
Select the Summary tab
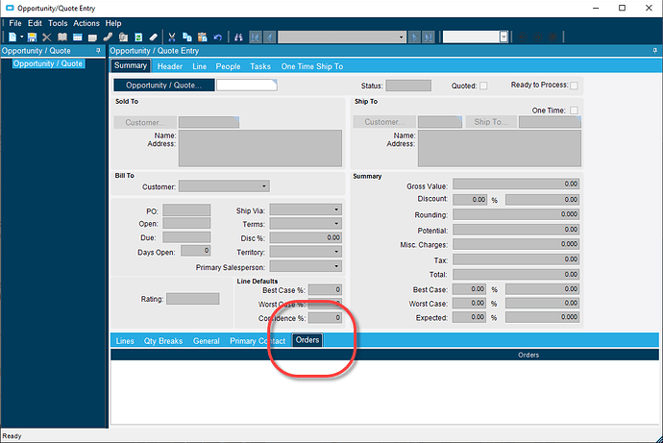(131, 65)
